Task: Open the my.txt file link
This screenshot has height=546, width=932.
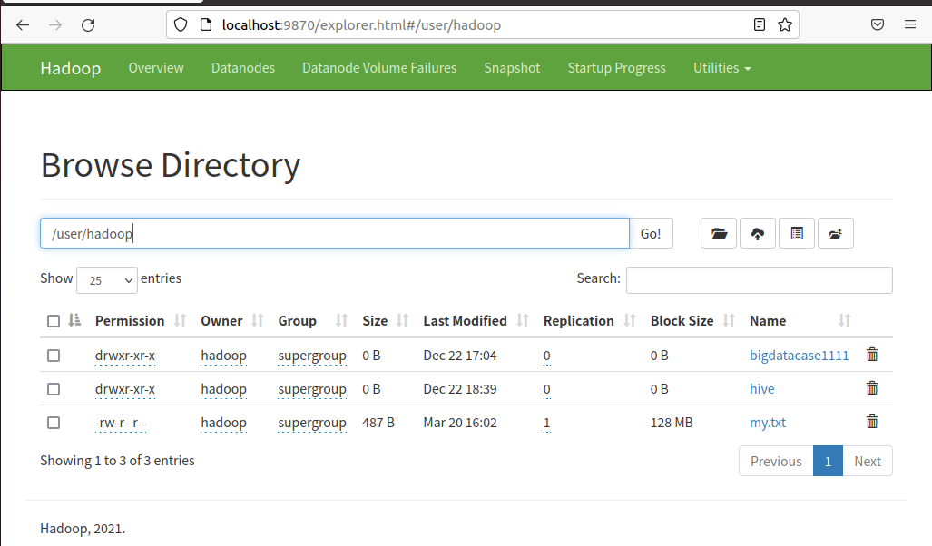Action: 768,423
